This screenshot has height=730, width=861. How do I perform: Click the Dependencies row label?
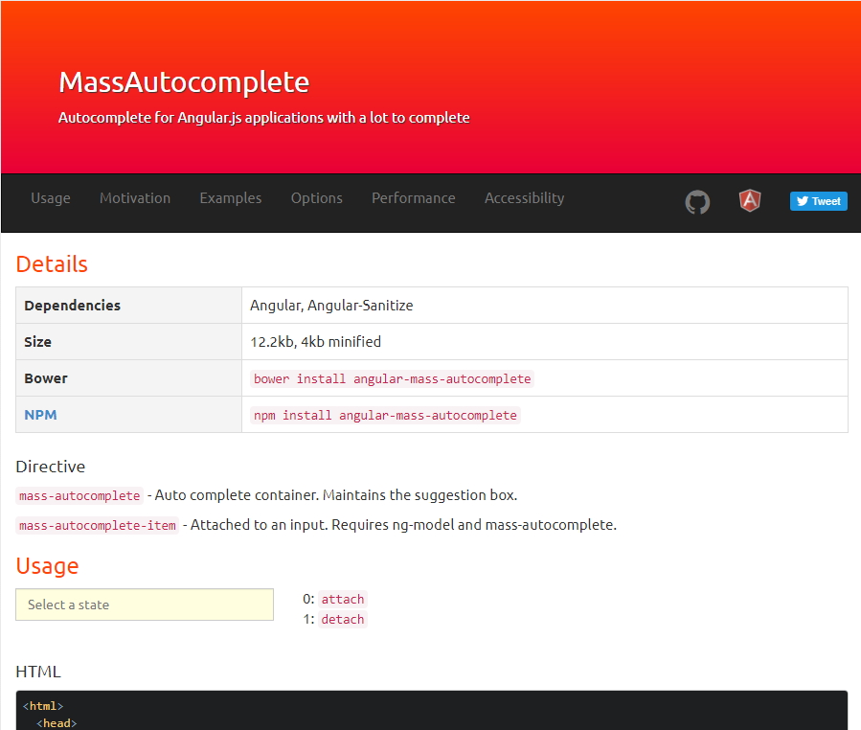(x=73, y=306)
